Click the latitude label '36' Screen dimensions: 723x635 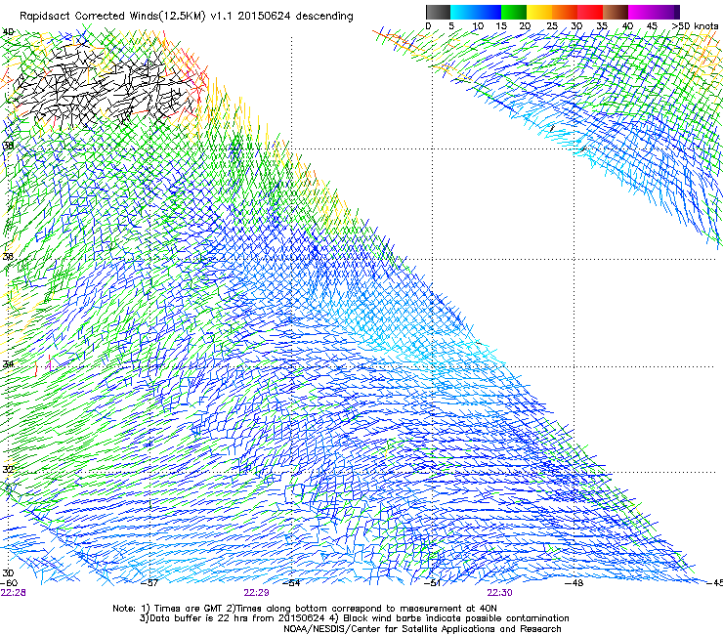[x=8, y=256]
